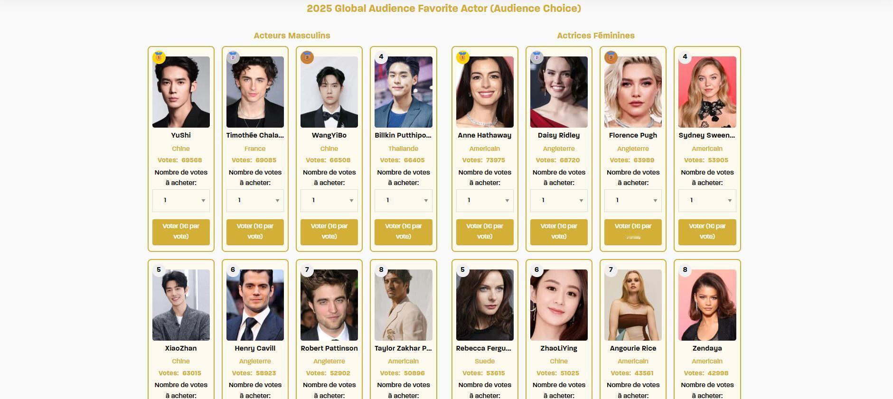The height and width of the screenshot is (399, 893).
Task: Click the silver medal badge on Timothée Chalamet's card
Action: 233,57
